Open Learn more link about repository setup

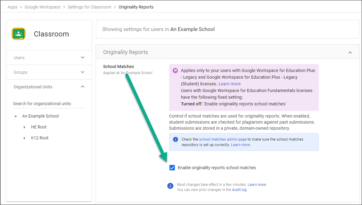point(240,145)
